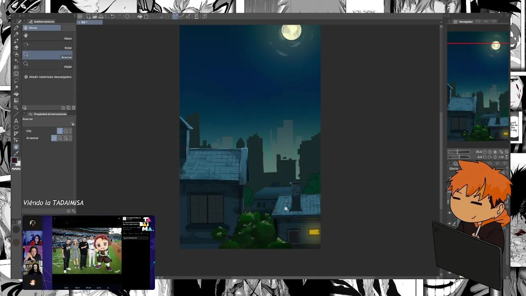Select the Eyedropper tool
The width and height of the screenshot is (526, 296).
[16, 153]
